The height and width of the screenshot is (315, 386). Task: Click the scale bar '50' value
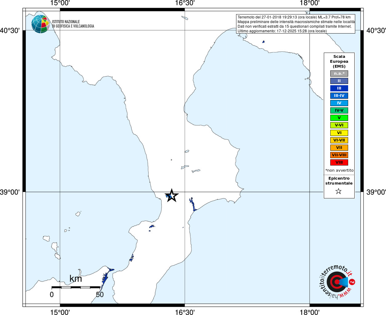(x=100, y=294)
